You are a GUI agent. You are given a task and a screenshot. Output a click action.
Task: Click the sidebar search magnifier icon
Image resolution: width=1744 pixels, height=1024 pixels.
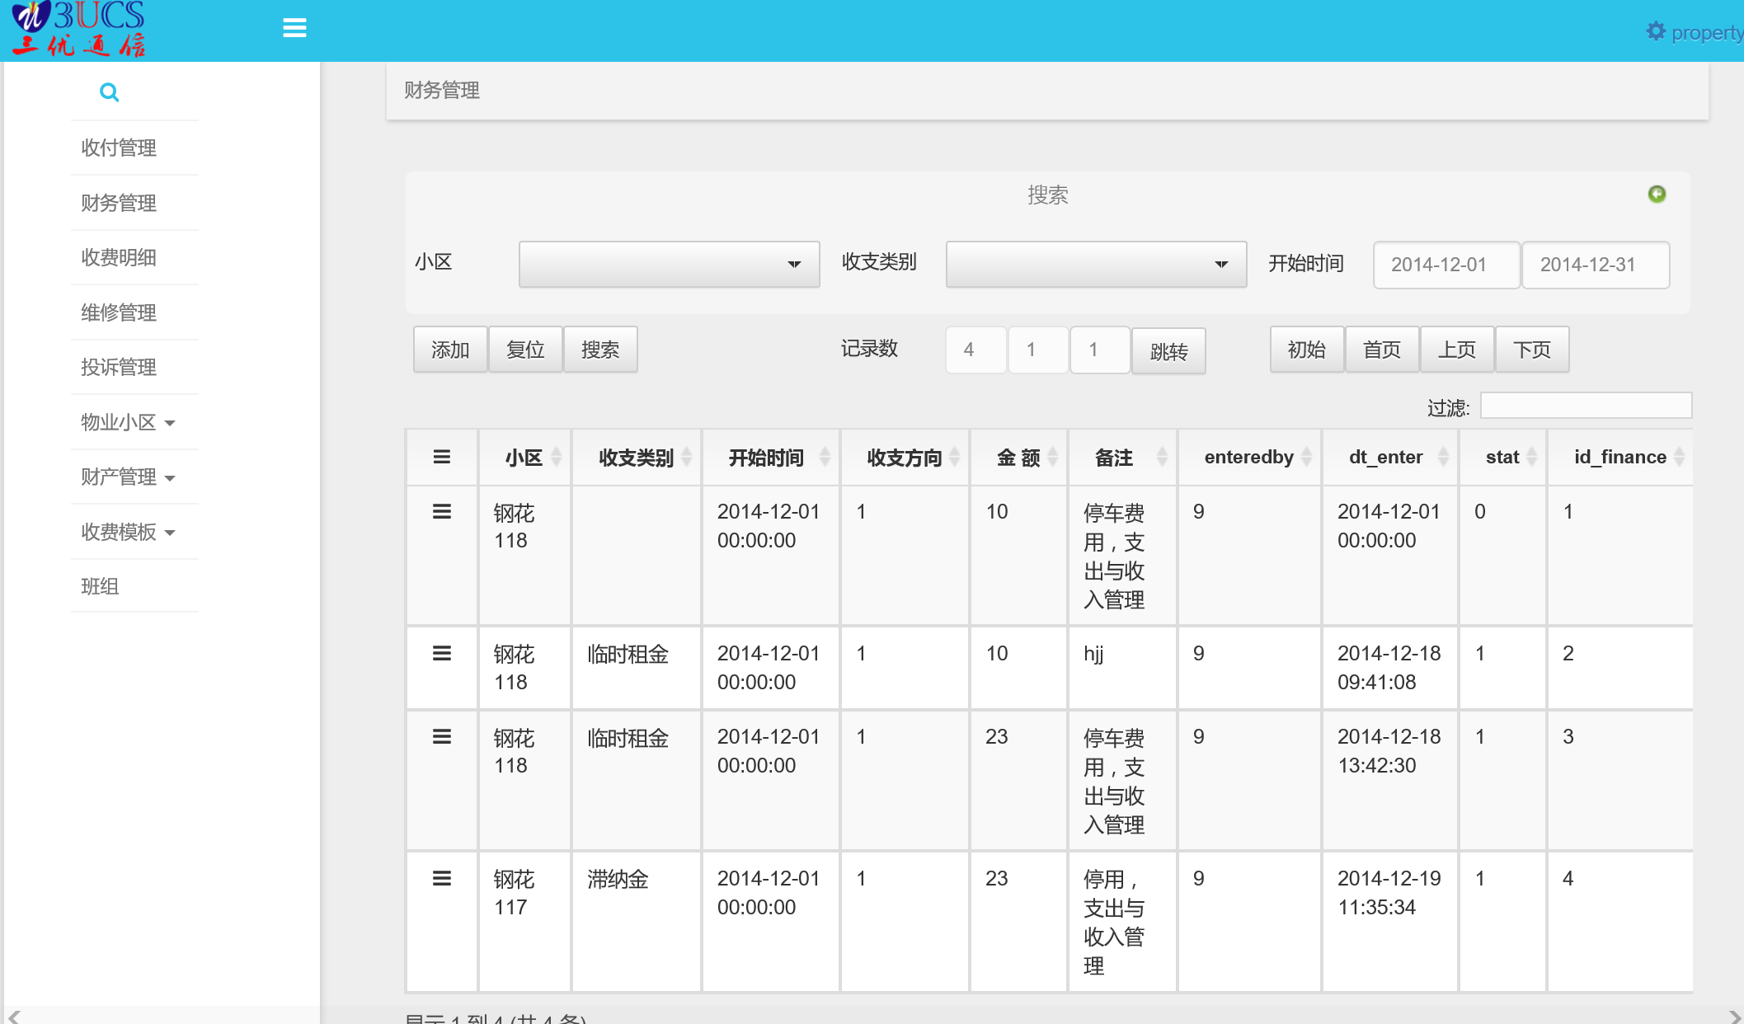[x=109, y=92]
